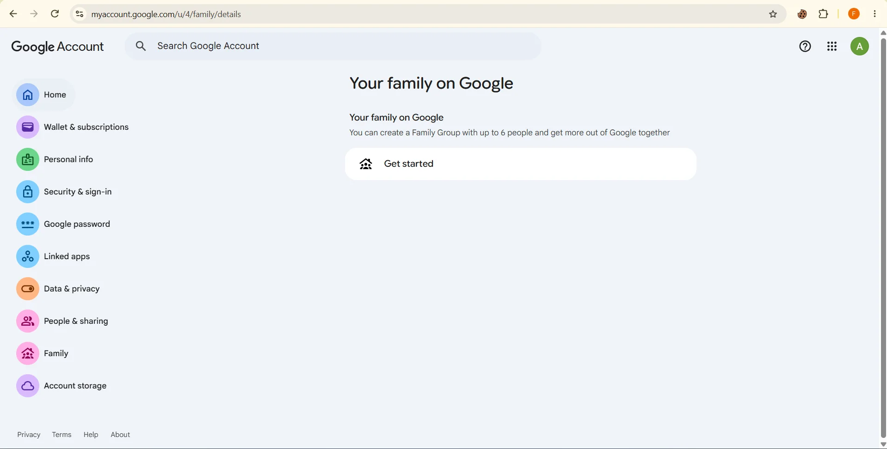Screen dimensions: 887x449
Task: Open the green account avatar A
Action: point(859,47)
